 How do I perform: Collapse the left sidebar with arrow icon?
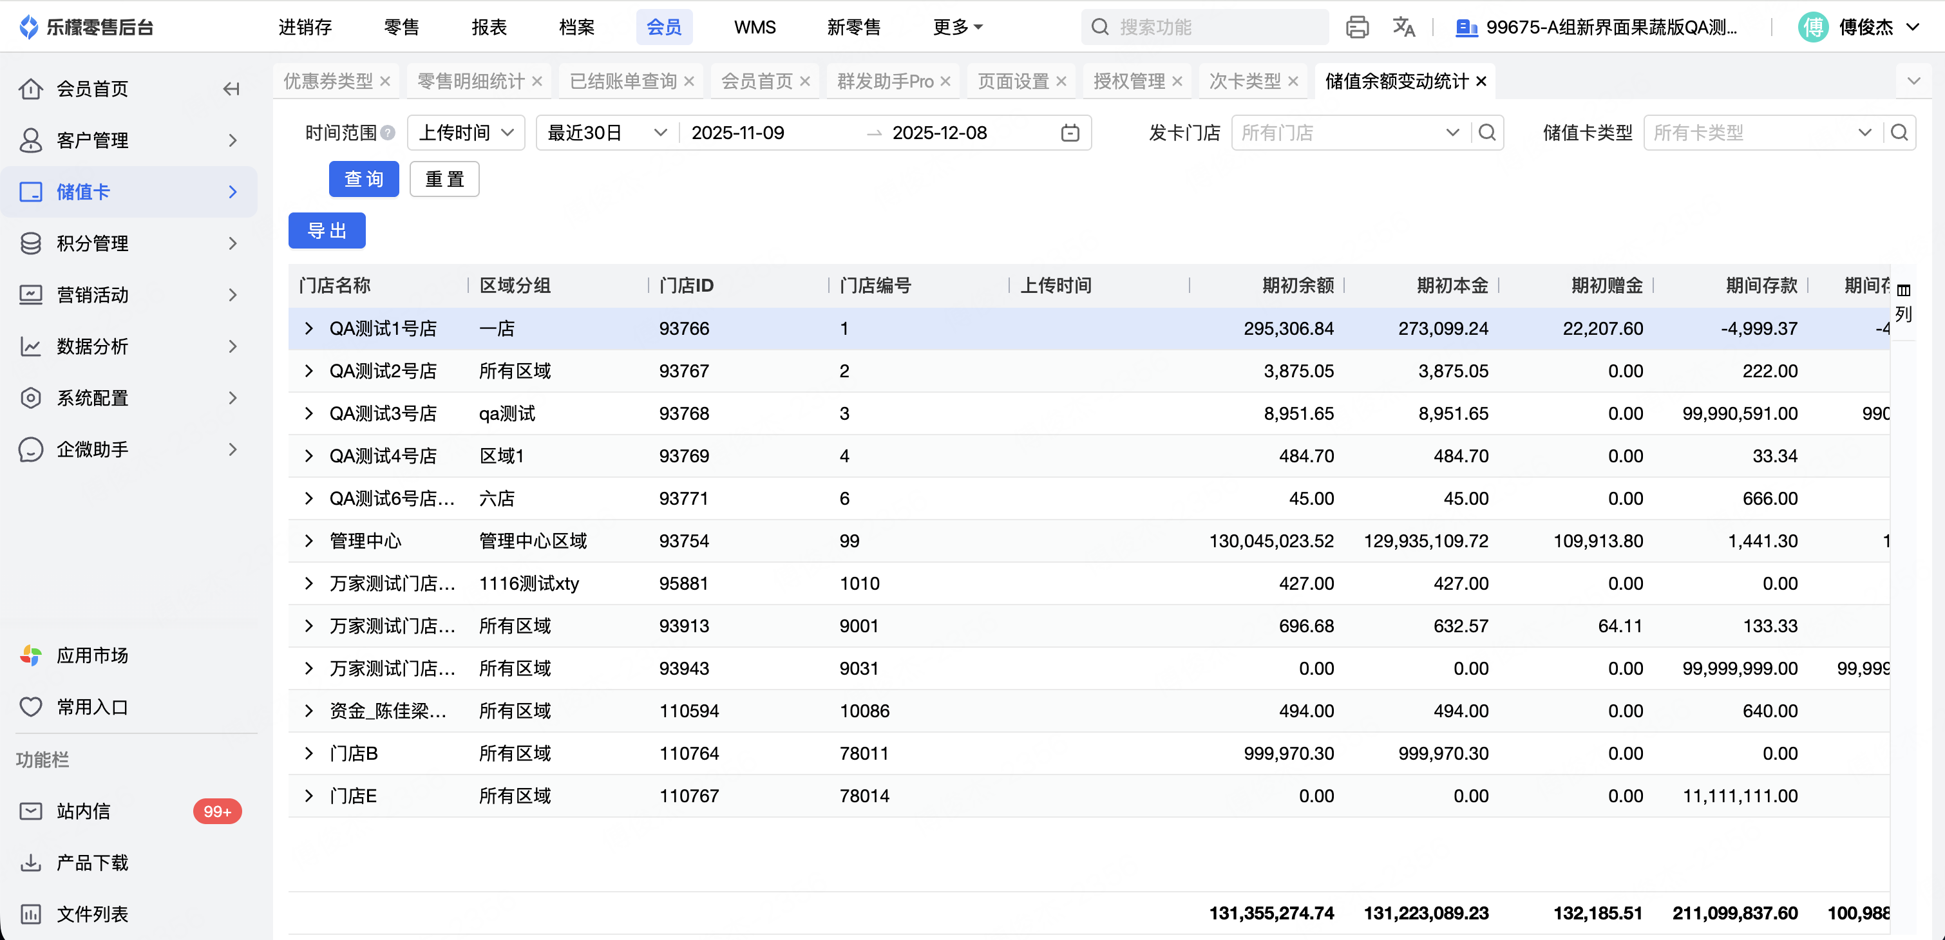[231, 89]
